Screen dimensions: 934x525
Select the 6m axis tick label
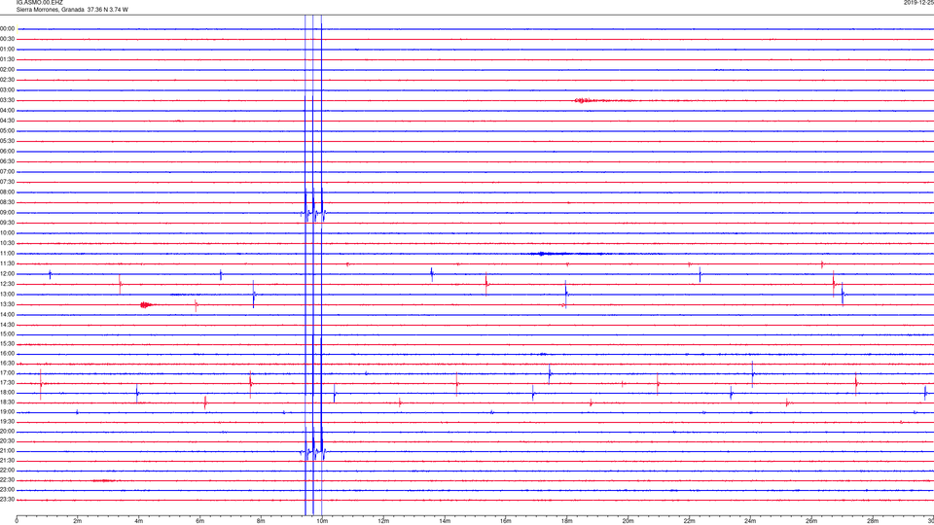coord(199,521)
